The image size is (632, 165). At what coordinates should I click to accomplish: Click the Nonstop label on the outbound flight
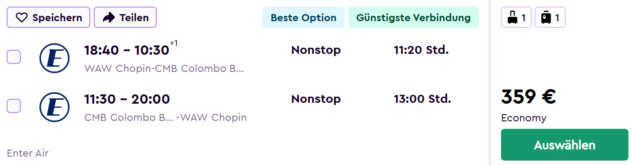pyautogui.click(x=316, y=50)
